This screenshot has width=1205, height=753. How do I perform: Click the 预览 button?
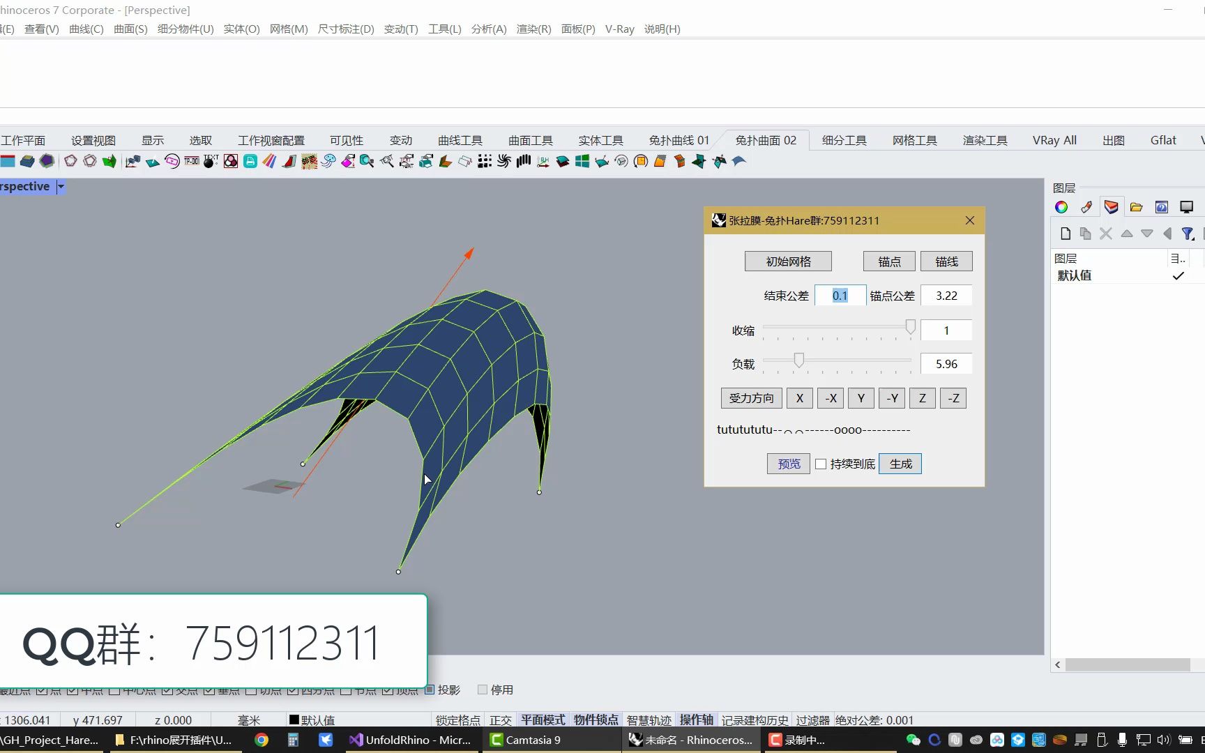[x=789, y=464]
